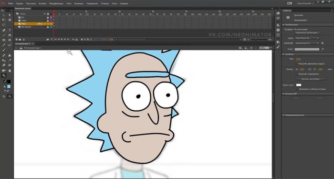The image size is (334, 179).
Task: Select the Zoom magnifier tool
Action: pos(4,75)
